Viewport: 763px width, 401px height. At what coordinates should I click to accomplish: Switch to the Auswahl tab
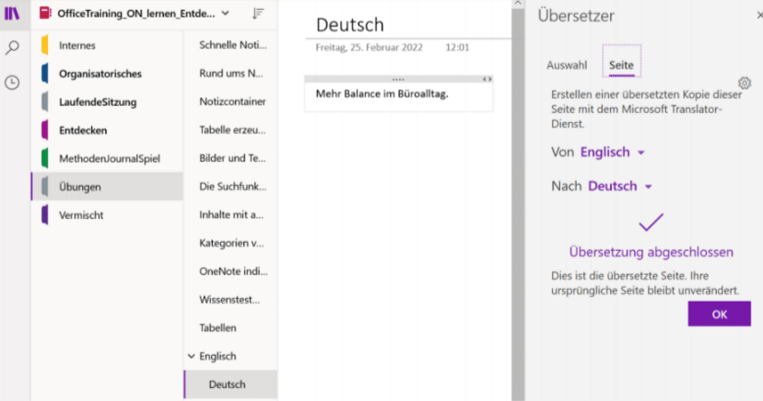pyautogui.click(x=567, y=65)
